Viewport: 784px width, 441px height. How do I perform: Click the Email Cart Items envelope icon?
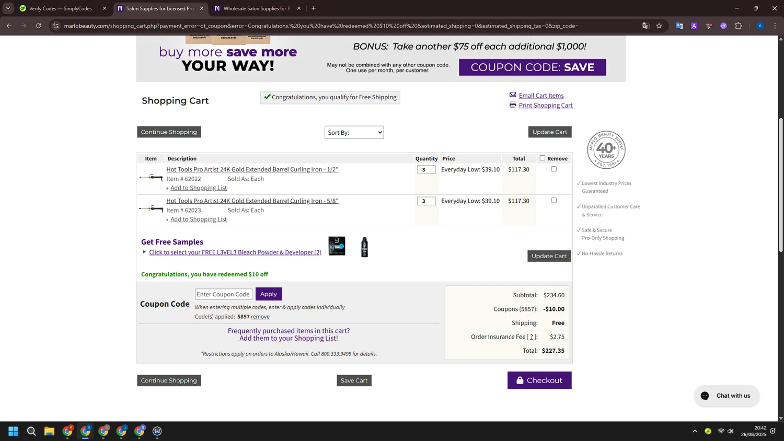(x=513, y=95)
